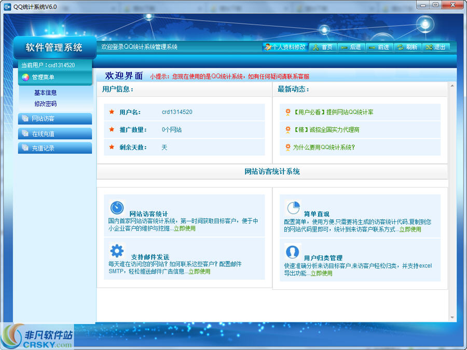This screenshot has width=467, height=350.
Task: Collapse the 管理菜单 sidebar section
Action: pos(55,77)
